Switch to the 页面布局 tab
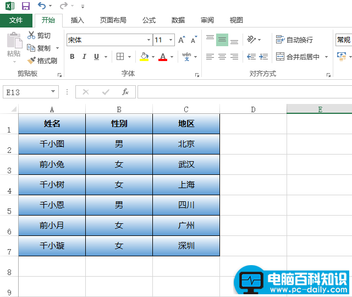Viewport: 352px width, 297px height. tap(113, 20)
